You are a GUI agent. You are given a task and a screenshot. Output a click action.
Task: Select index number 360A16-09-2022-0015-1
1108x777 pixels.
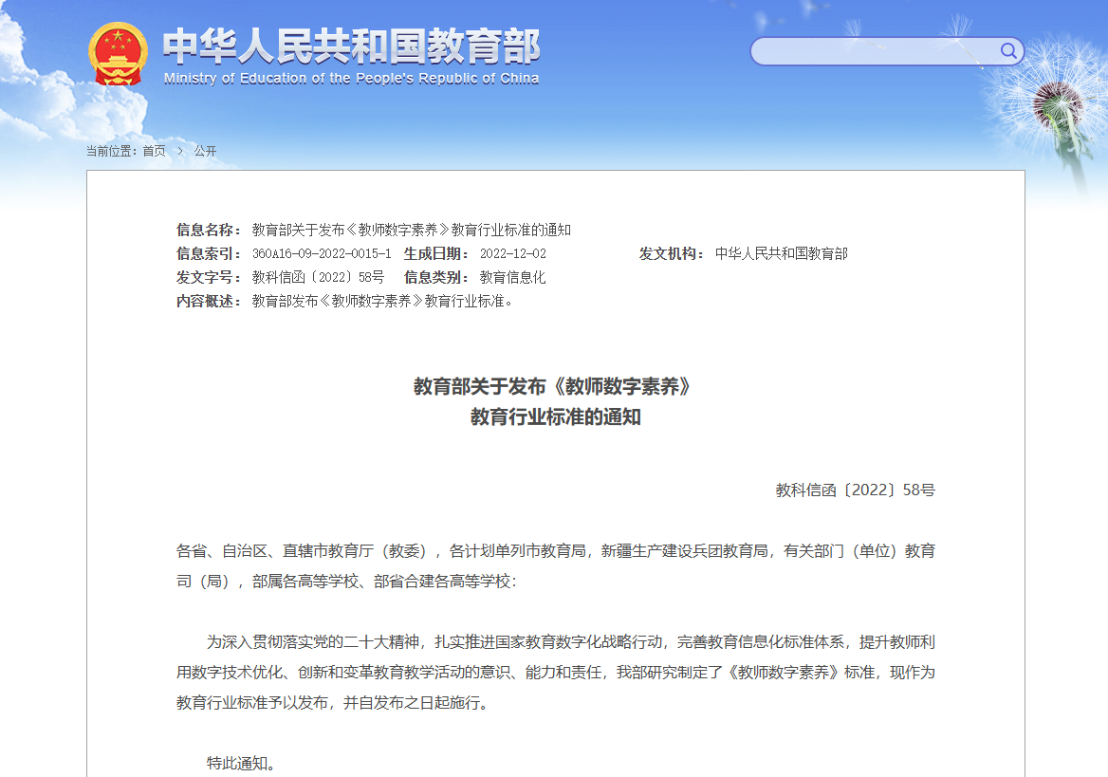322,254
